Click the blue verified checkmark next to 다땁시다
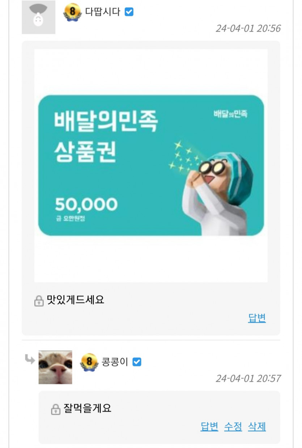This screenshot has height=448, width=302. pyautogui.click(x=129, y=12)
